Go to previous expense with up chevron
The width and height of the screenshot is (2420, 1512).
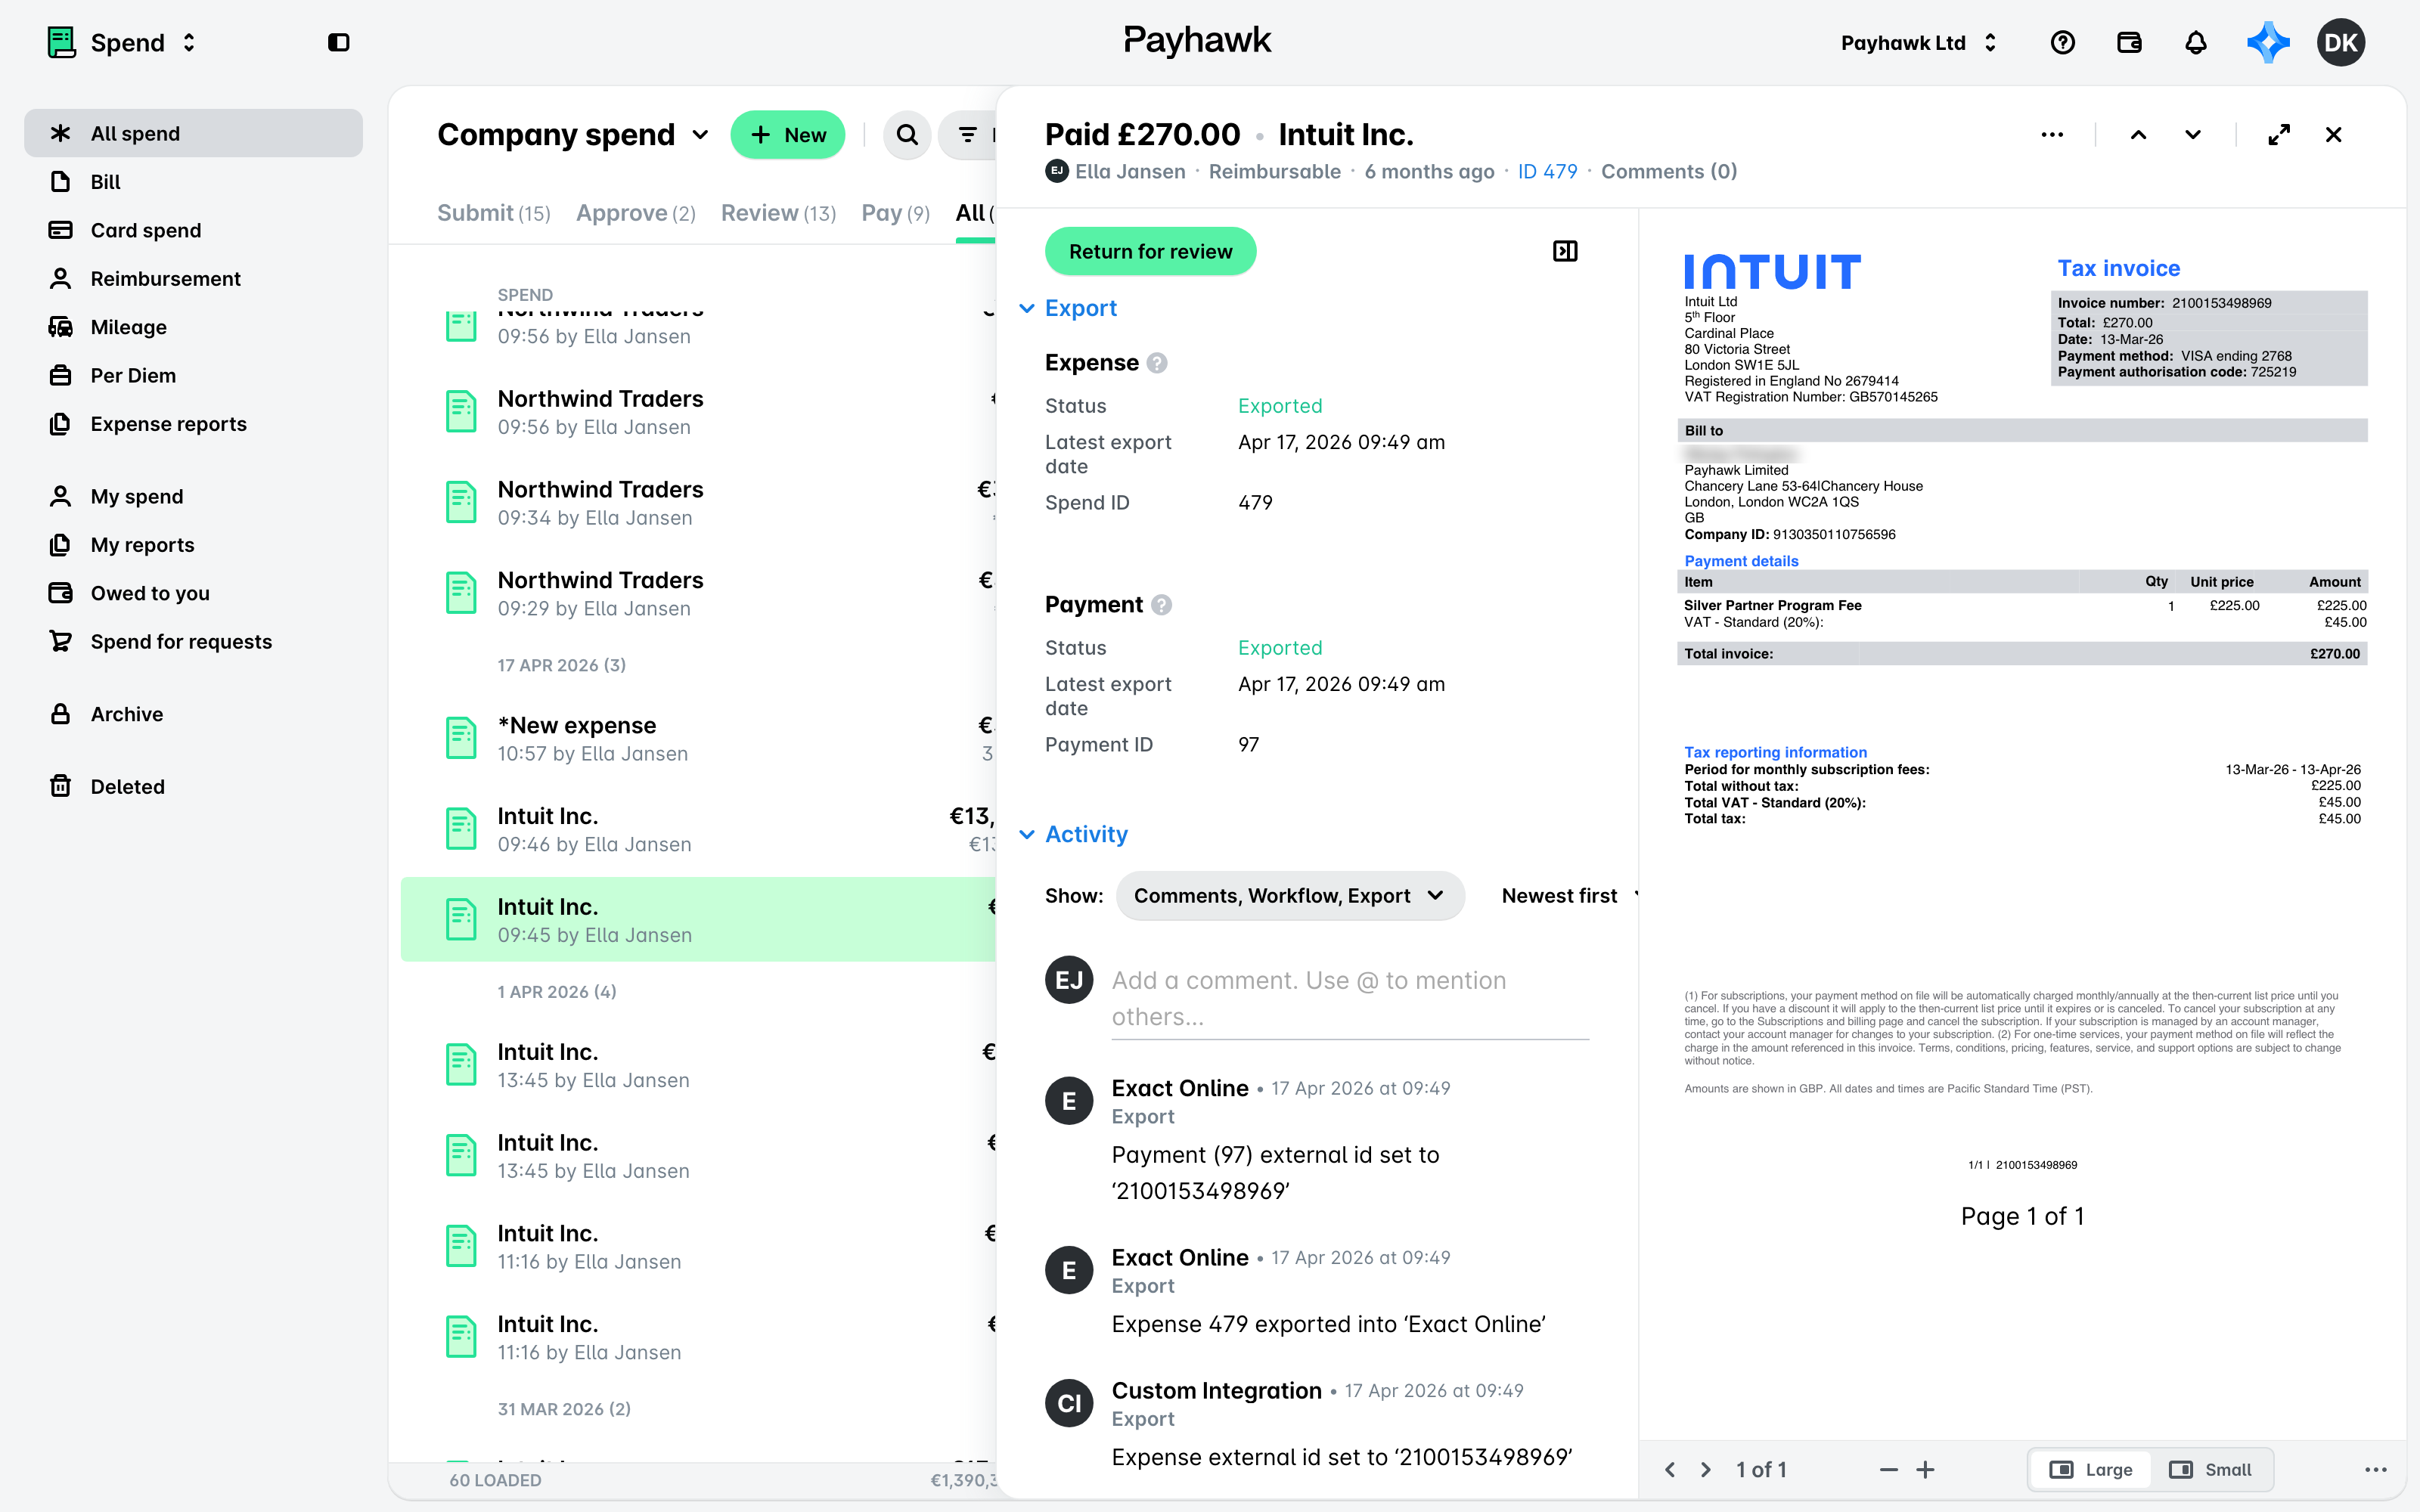[2138, 134]
